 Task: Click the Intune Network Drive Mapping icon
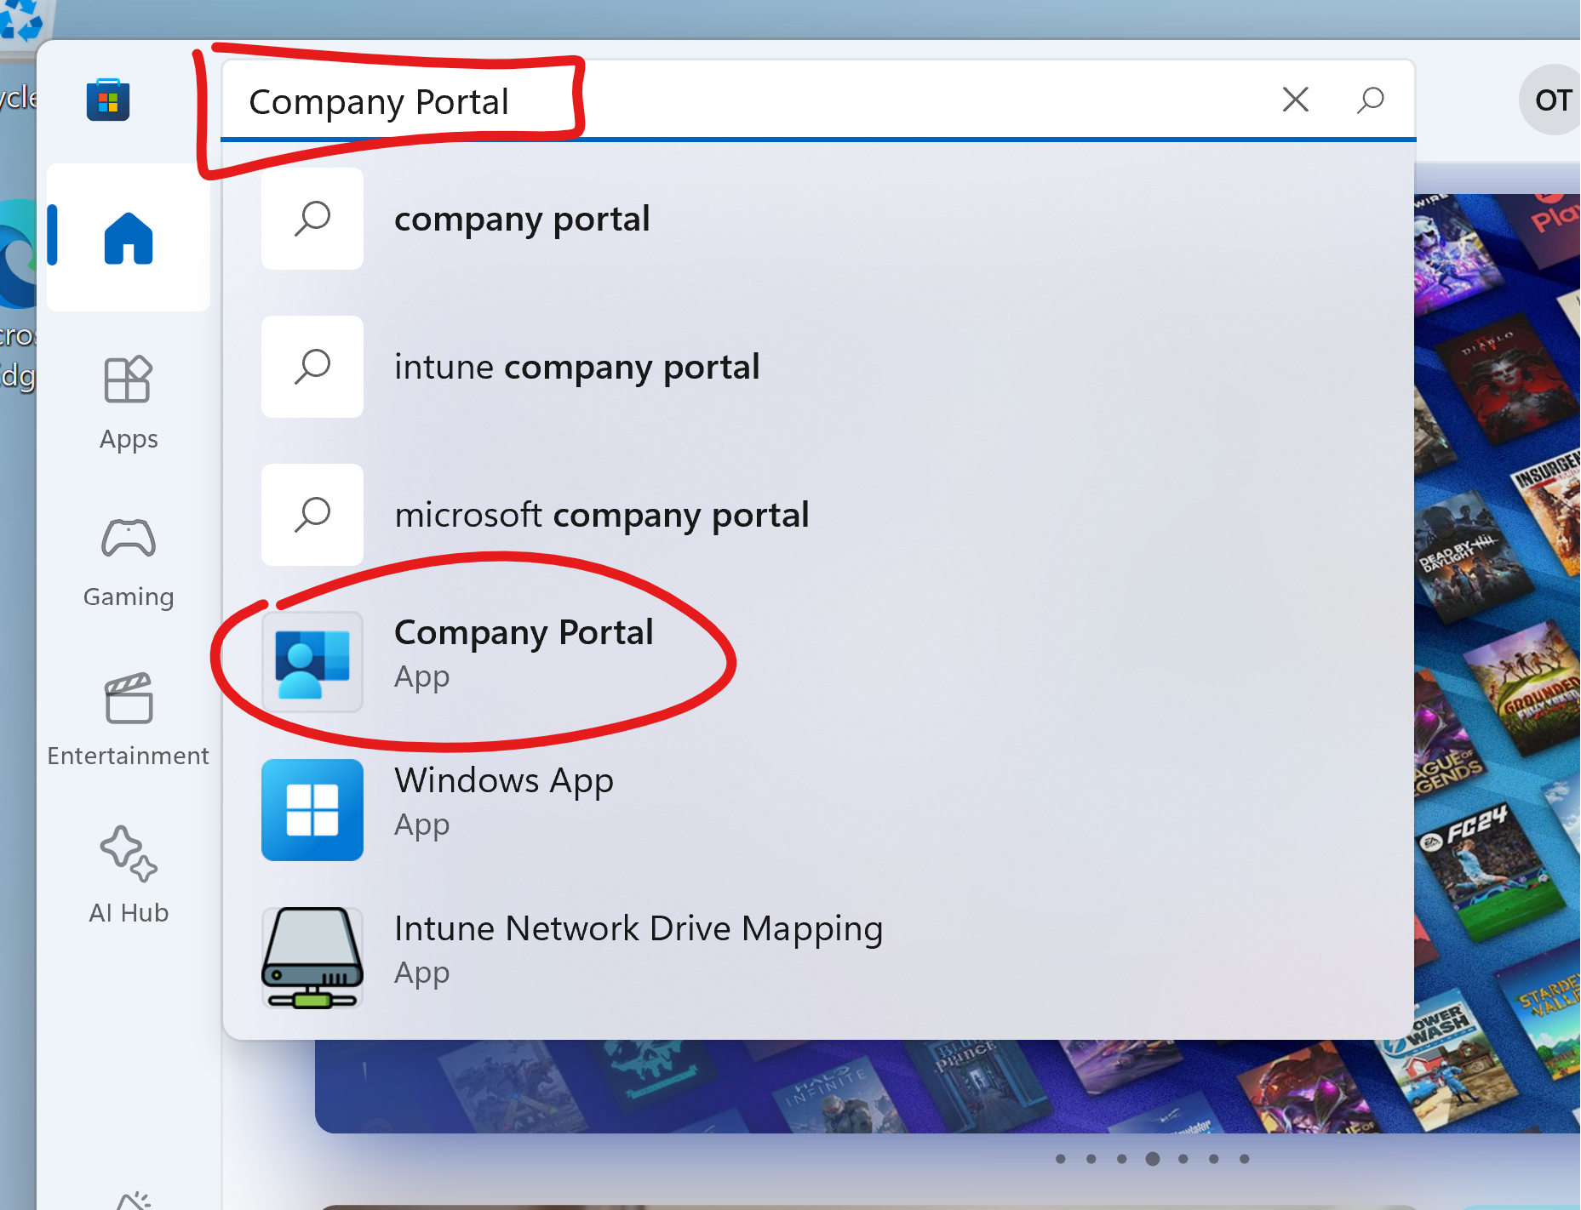point(312,957)
